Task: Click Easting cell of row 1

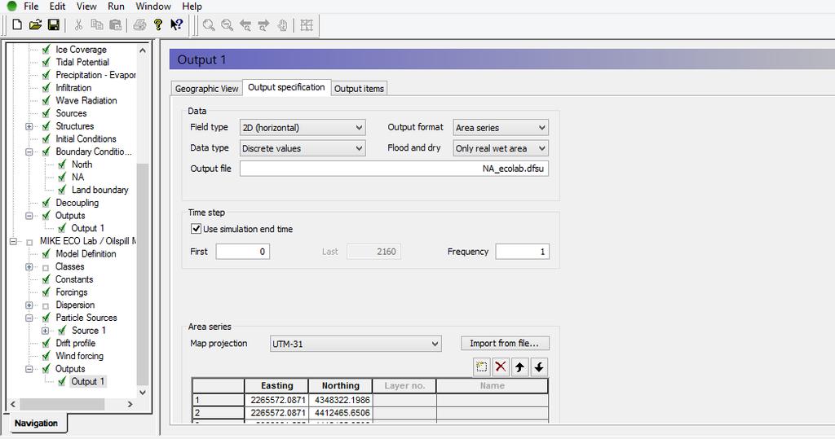Action: point(276,400)
